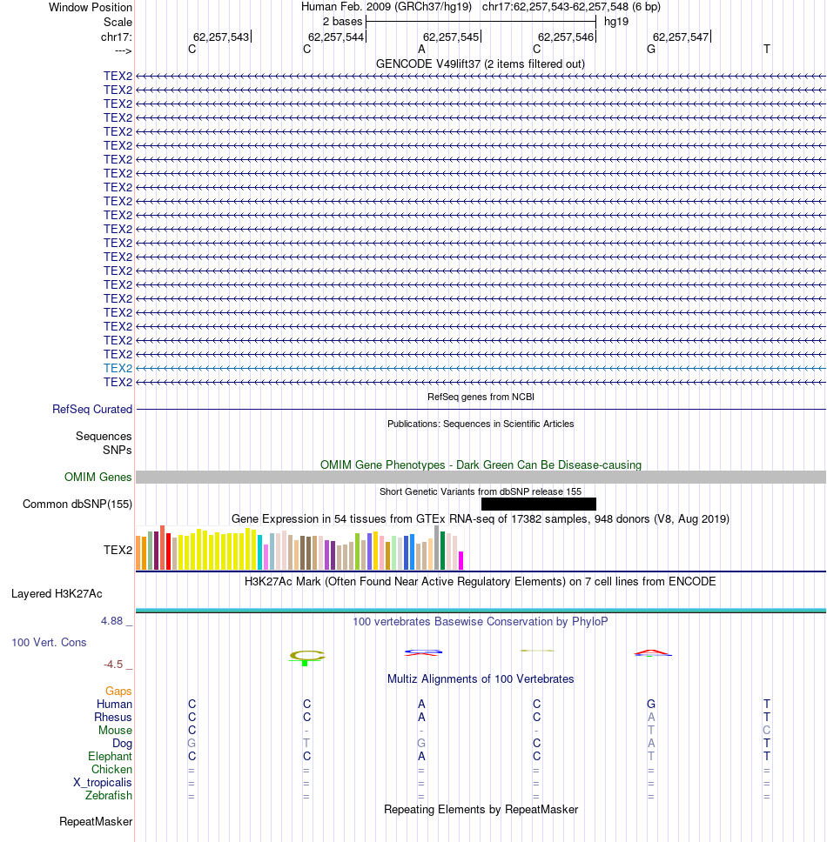This screenshot has height=842, width=827.
Task: Click the RefSeq Curated track label
Action: pos(92,409)
